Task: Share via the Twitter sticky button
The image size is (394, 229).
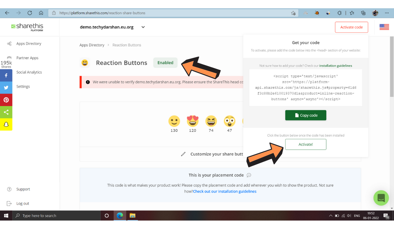Action: point(6,88)
